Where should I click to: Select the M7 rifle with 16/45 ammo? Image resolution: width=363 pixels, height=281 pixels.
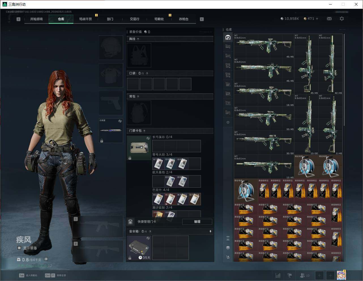pos(264,94)
